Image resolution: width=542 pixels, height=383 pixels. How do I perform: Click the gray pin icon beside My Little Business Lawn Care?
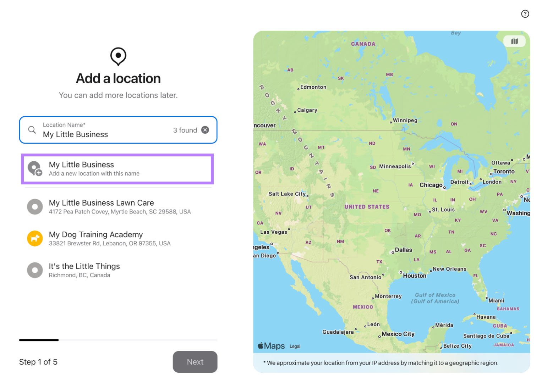(x=34, y=206)
